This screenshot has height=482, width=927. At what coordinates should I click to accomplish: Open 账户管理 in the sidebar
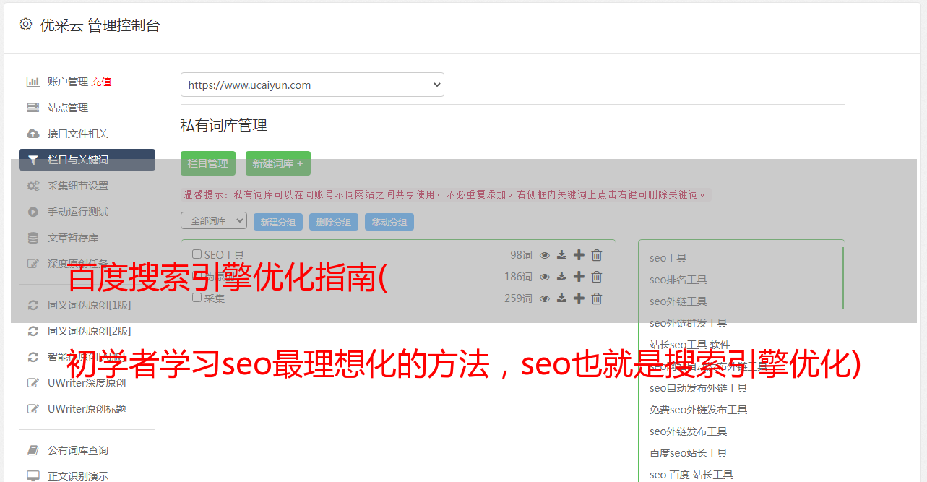68,82
